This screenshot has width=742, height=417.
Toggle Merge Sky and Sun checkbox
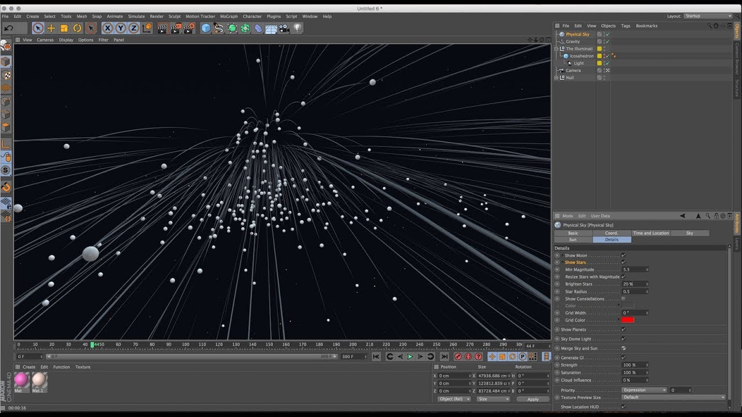coord(623,348)
